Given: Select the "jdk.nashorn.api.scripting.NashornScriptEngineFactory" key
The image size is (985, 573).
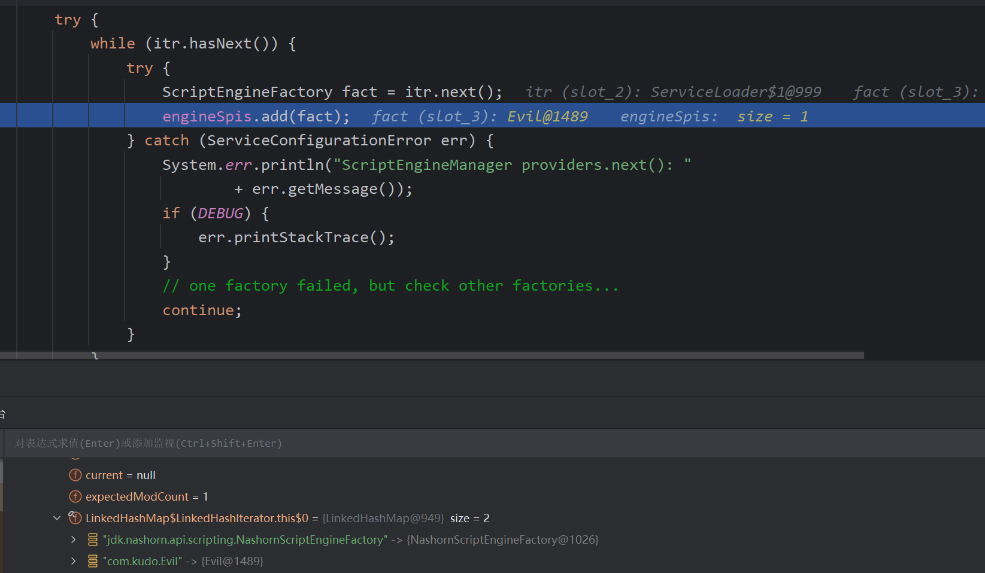Looking at the screenshot, I should tap(246, 540).
